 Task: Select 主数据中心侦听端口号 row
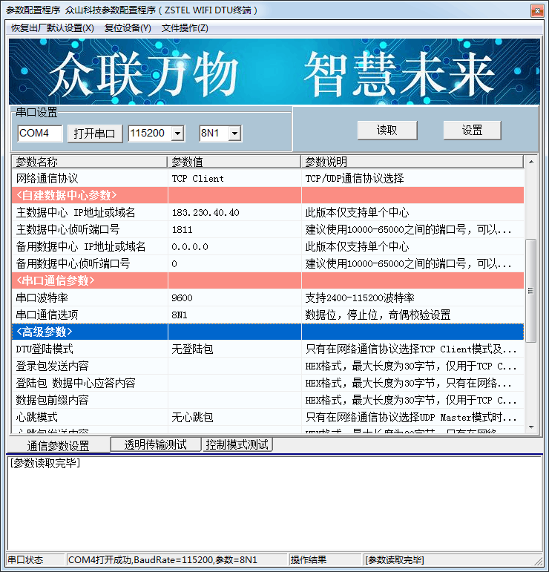[268, 229]
